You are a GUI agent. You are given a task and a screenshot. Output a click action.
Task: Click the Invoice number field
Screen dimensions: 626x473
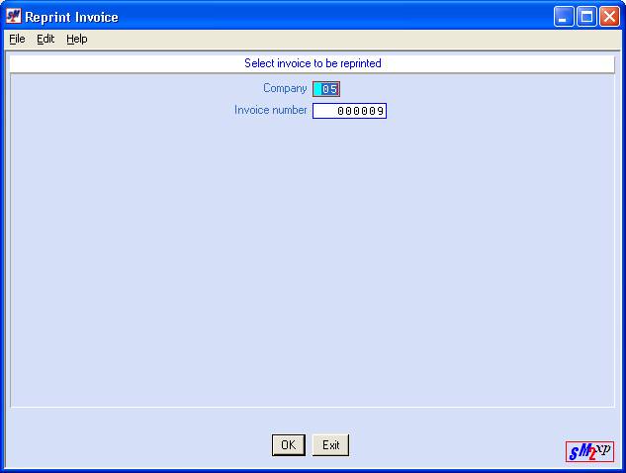(x=349, y=111)
